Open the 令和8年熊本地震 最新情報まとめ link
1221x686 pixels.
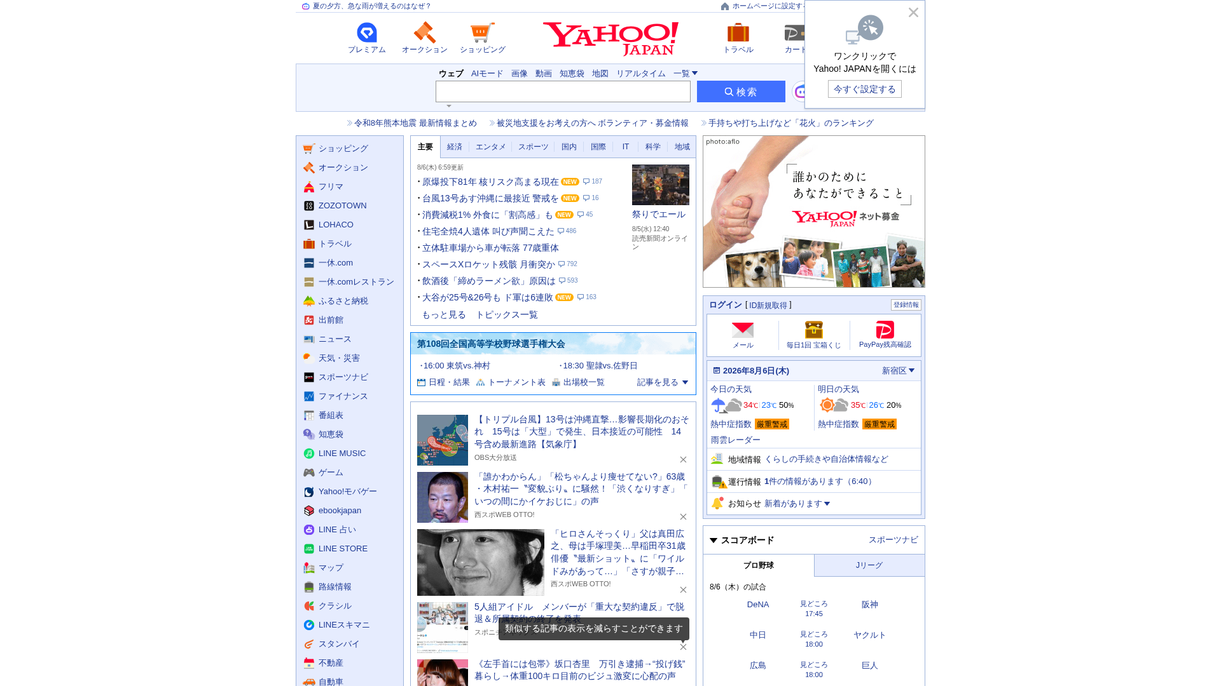coord(415,123)
